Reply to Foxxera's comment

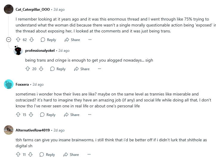tap(48, 115)
